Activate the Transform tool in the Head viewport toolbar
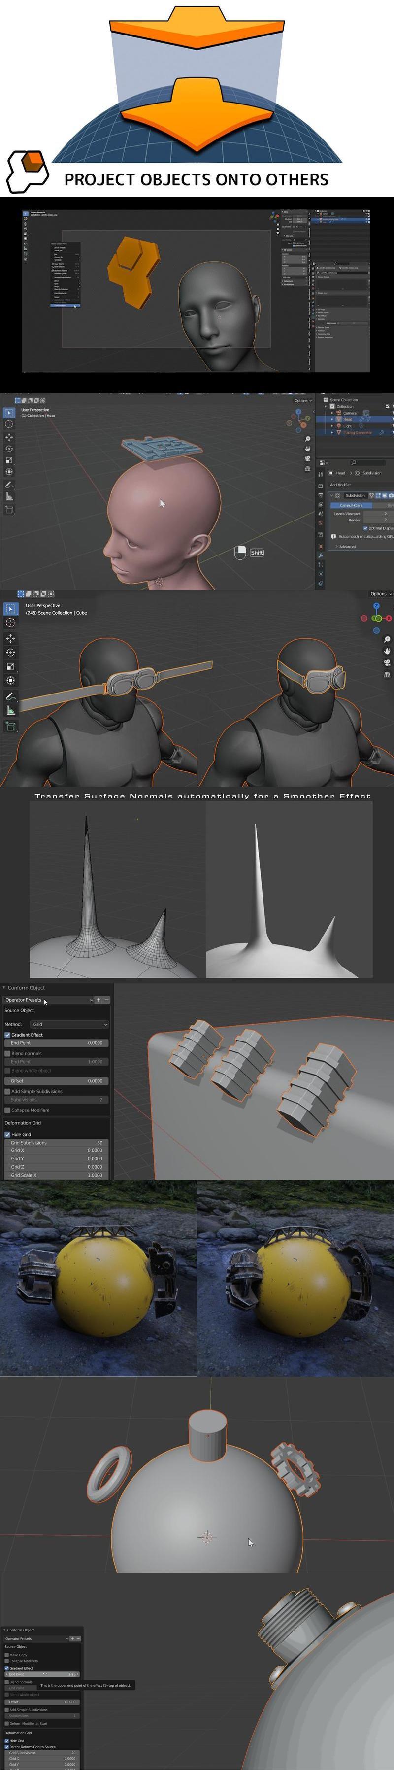The image size is (394, 1770). tap(9, 472)
